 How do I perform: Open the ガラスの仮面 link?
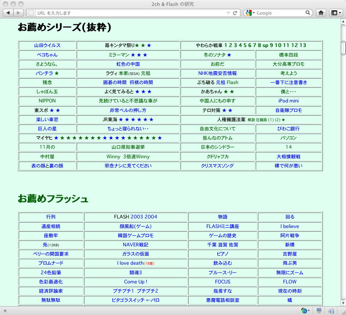coord(135,254)
